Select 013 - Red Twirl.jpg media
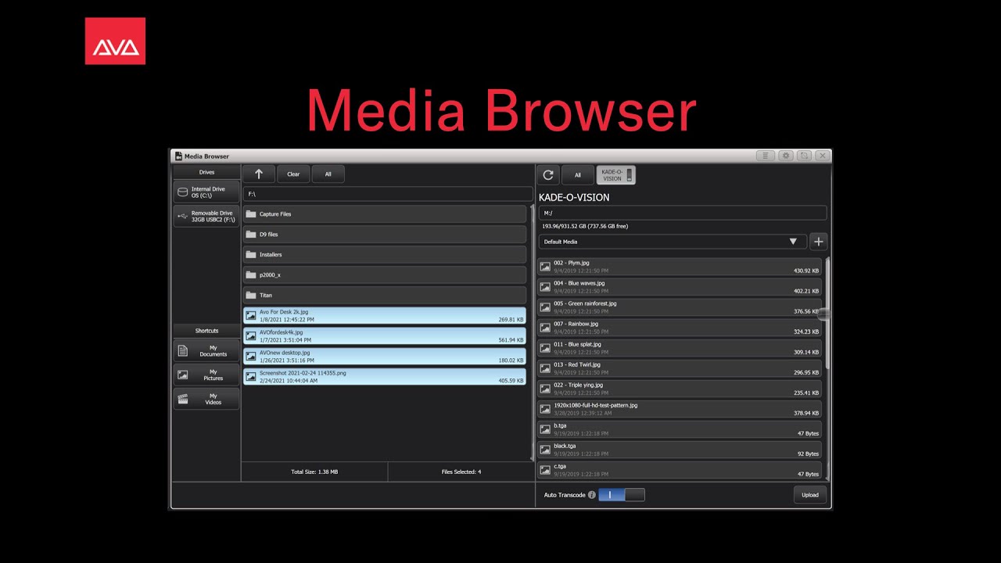This screenshot has height=563, width=1001. [x=680, y=368]
